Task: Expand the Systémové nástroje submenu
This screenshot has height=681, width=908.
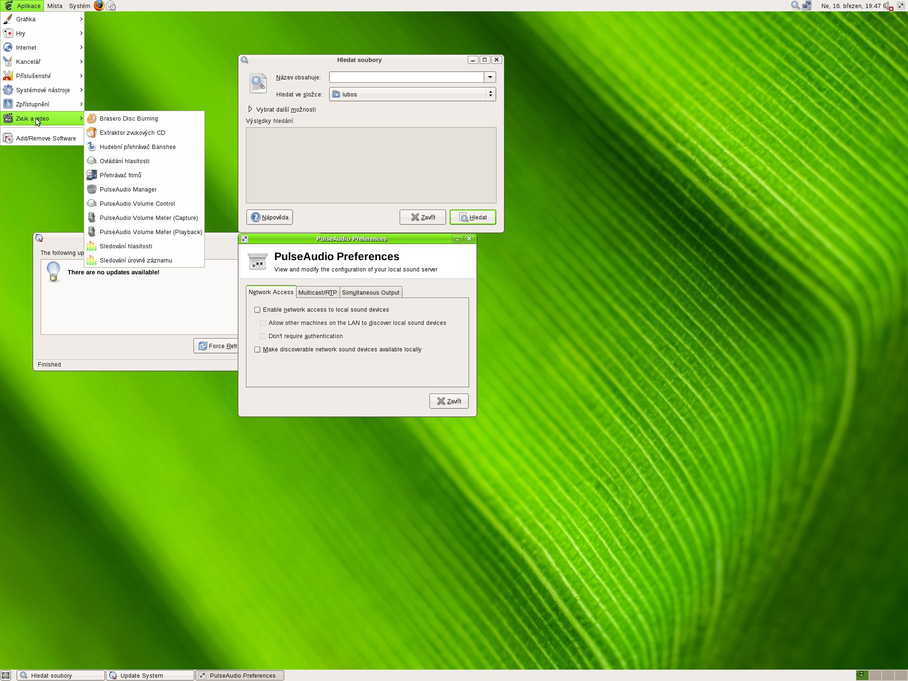Action: [x=42, y=90]
